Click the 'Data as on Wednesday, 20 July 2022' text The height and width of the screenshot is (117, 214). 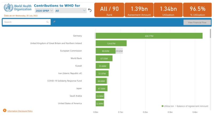(21, 16)
